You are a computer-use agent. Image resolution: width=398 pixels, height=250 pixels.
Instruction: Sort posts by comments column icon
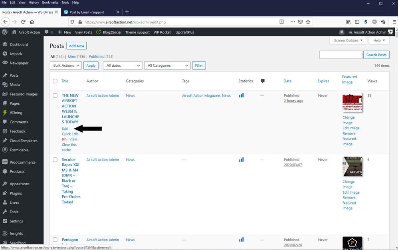263,81
